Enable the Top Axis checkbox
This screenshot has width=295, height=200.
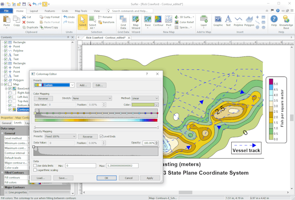10,101
